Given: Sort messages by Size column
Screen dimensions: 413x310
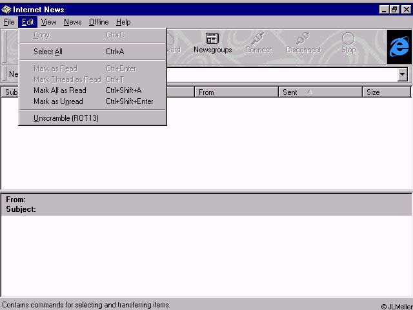Looking at the screenshot, I should point(387,92).
